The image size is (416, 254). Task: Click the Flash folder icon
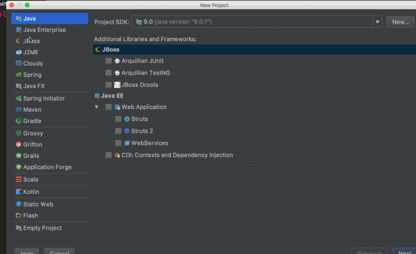pos(19,215)
